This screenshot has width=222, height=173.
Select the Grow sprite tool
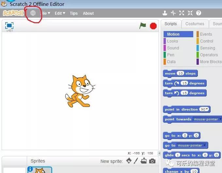point(182,13)
